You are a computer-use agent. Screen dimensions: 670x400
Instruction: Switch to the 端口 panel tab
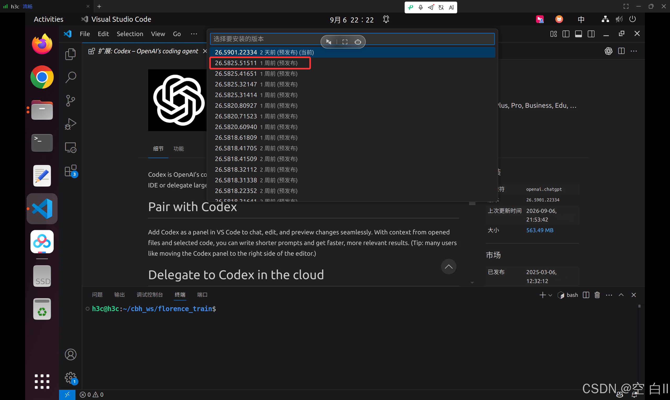(x=202, y=295)
